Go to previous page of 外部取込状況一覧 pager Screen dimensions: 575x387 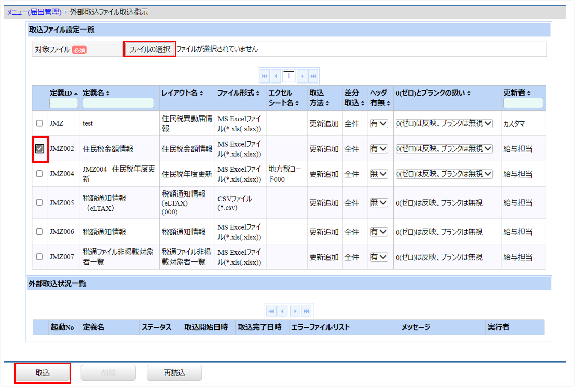[282, 311]
